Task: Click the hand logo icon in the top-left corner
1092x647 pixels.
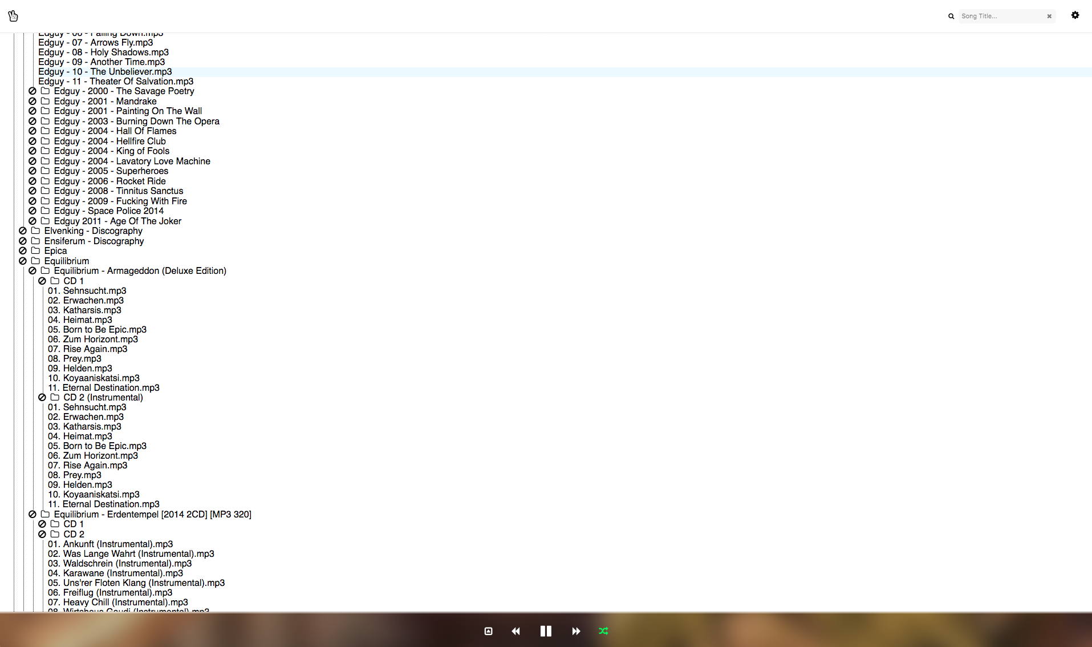Action: pyautogui.click(x=13, y=16)
